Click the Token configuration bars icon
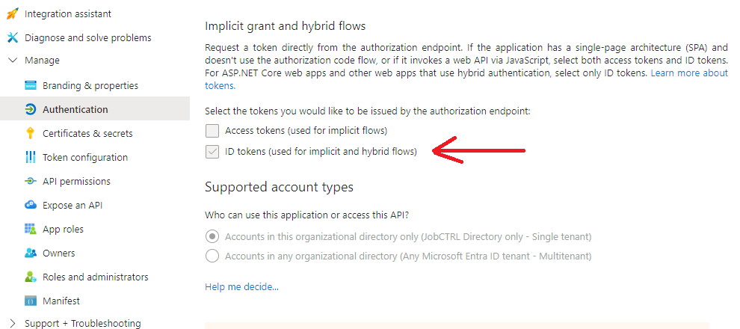The width and height of the screenshot is (740, 329). pyautogui.click(x=31, y=158)
